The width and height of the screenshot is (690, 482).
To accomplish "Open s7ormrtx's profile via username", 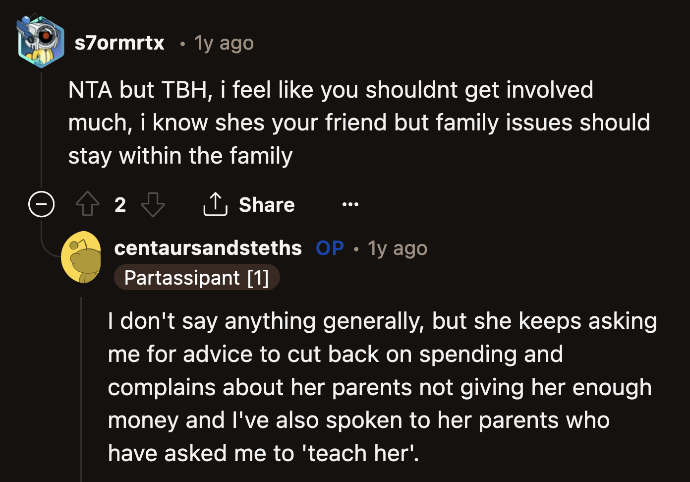I will [120, 43].
